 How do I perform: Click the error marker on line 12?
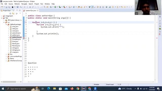pos(24,38)
